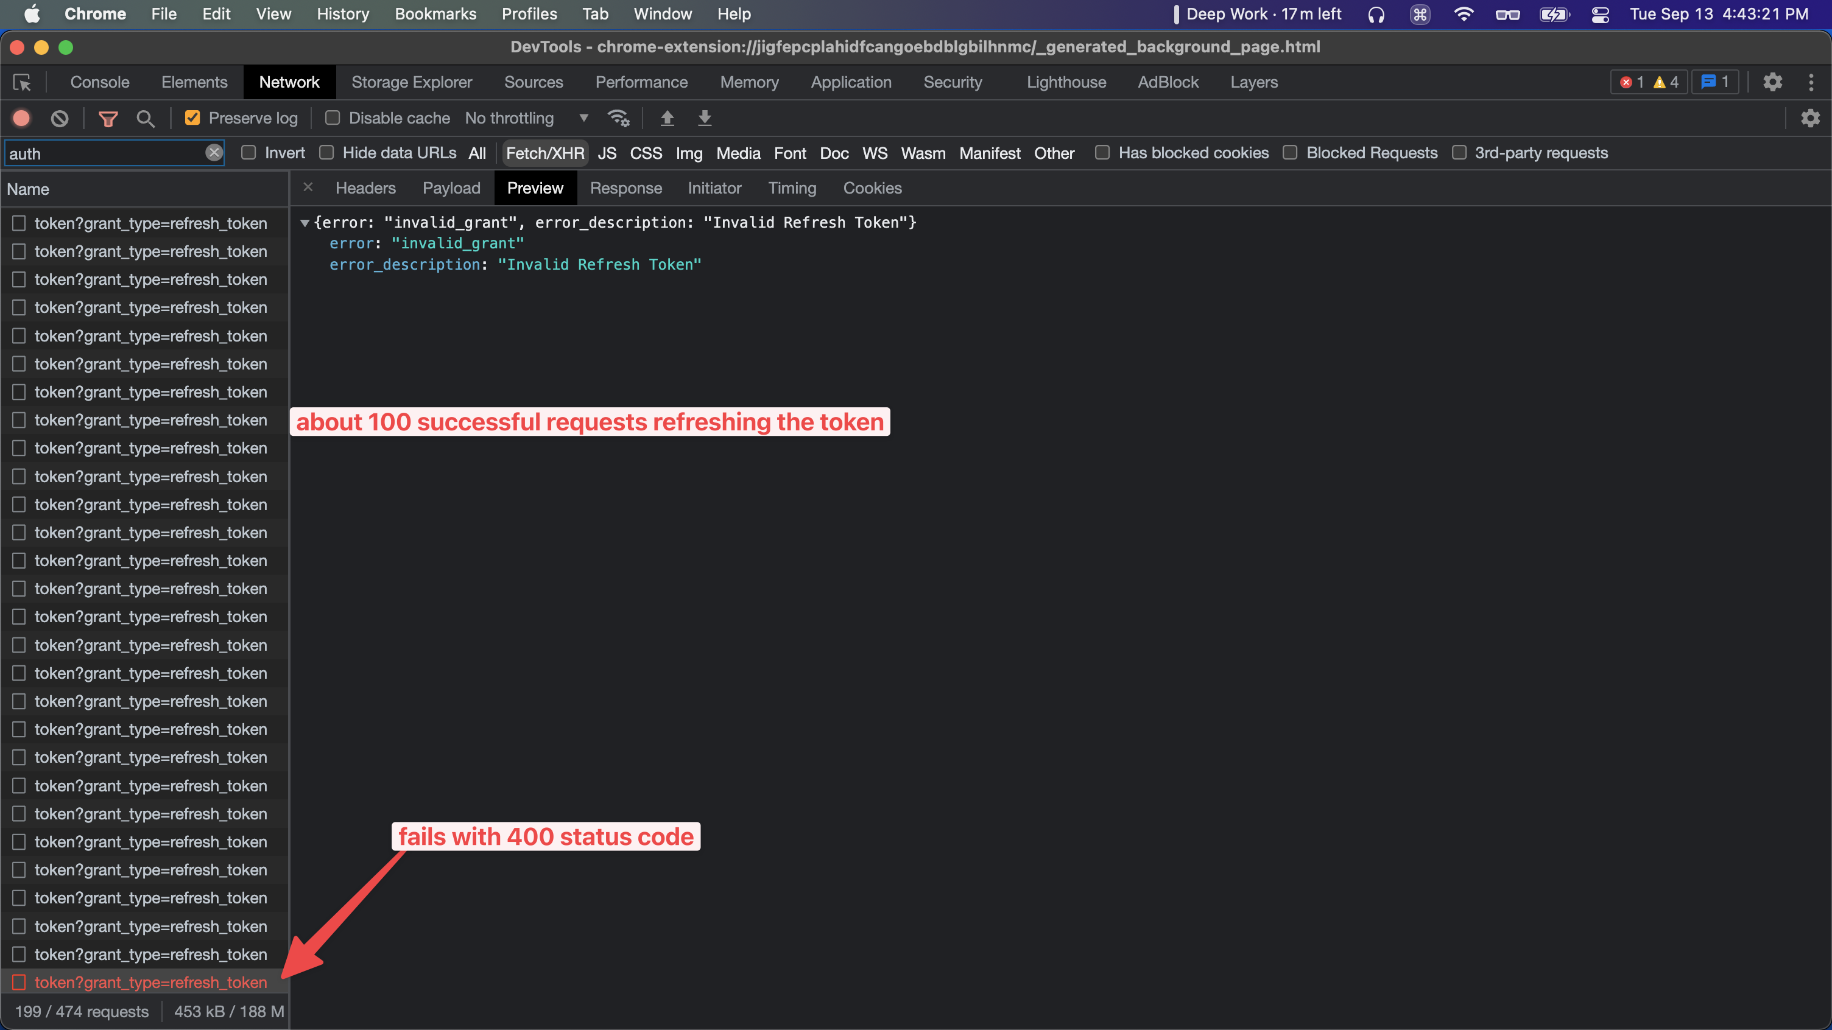Open DevTools settings gear icon

click(x=1772, y=82)
